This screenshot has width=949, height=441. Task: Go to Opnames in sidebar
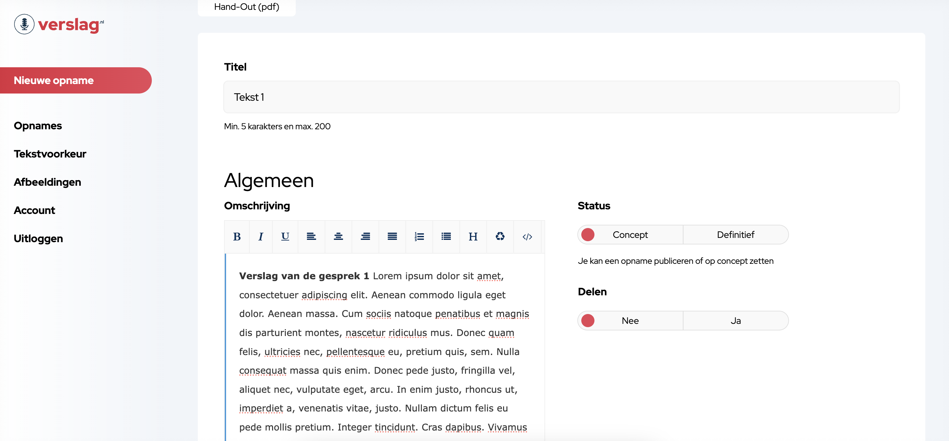click(37, 126)
